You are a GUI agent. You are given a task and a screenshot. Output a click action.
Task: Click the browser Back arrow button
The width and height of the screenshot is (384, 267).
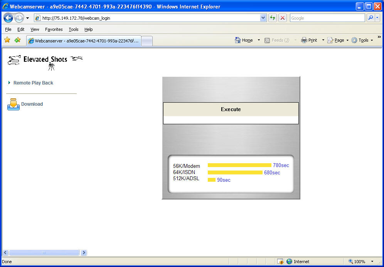[8, 18]
